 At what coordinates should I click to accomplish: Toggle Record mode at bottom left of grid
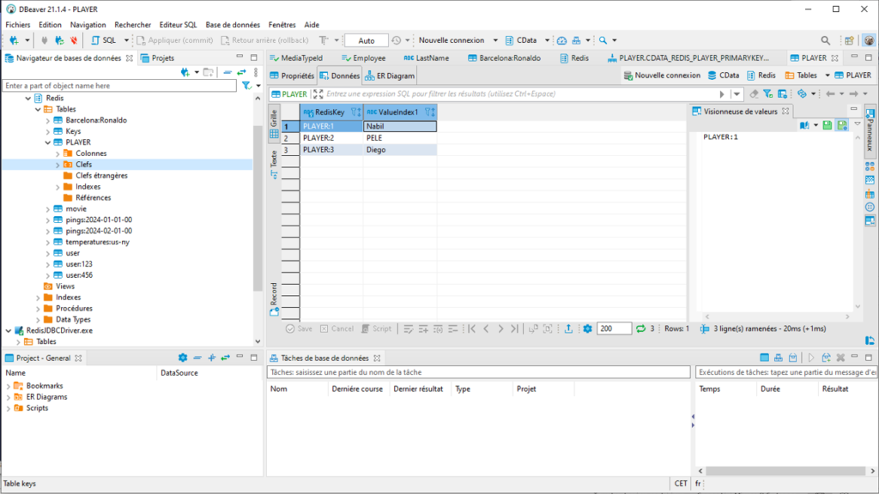274,299
